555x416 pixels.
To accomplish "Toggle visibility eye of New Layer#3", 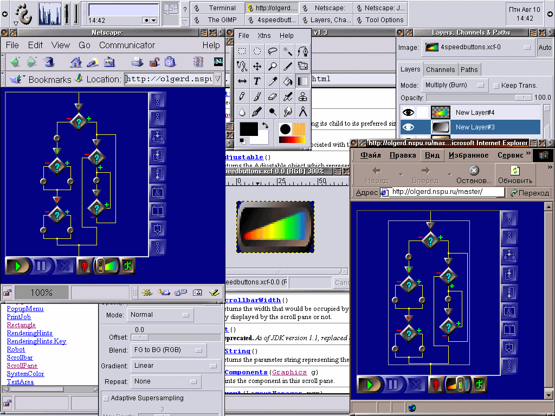I will (x=408, y=127).
